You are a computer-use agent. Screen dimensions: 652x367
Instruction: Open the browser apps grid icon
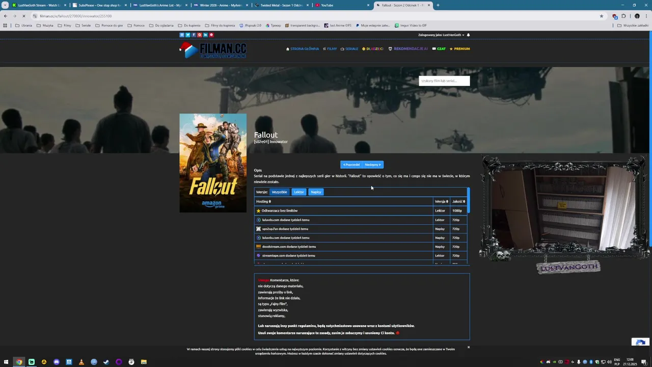5,25
